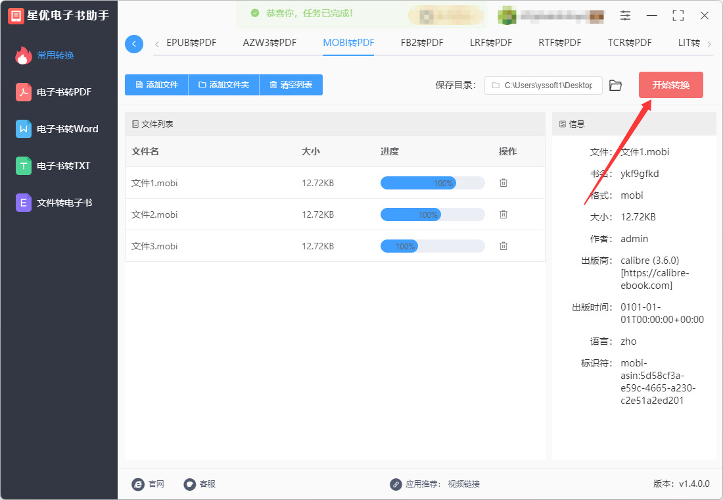The image size is (723, 500).
Task: Open 官网 website icon in footer
Action: tap(138, 484)
